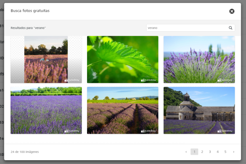Jump to results page 4
Screen dimensions: 246x164
217,152
